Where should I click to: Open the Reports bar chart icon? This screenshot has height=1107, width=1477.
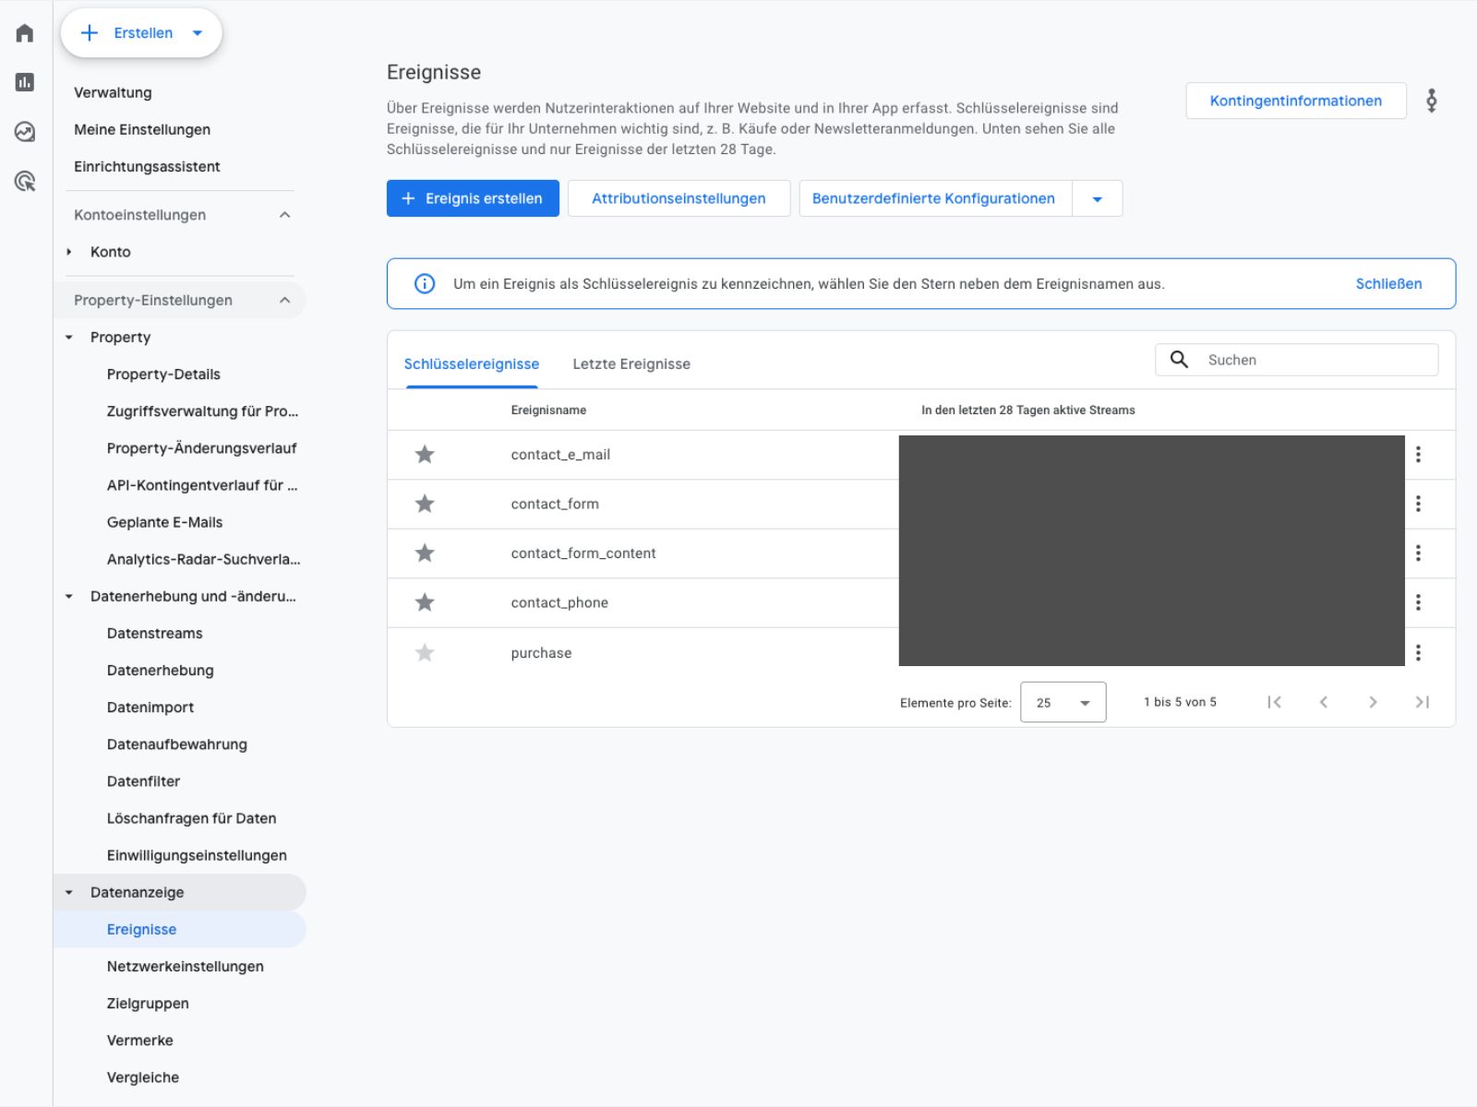[25, 82]
